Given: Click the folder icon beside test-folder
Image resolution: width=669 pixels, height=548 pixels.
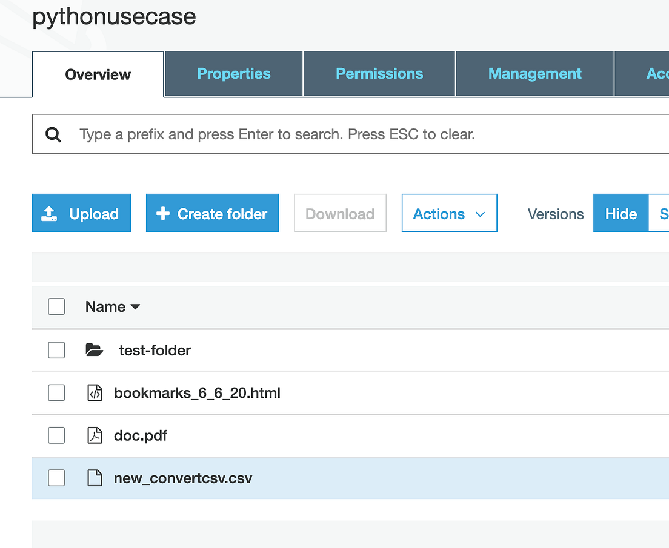Looking at the screenshot, I should pos(95,350).
